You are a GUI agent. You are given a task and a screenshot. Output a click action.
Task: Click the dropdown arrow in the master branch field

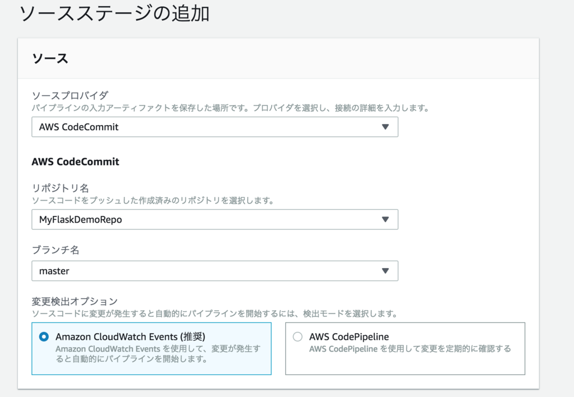coord(385,271)
